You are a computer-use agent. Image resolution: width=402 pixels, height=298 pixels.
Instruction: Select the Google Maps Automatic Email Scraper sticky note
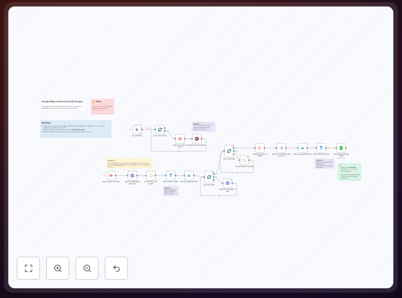coord(63,105)
